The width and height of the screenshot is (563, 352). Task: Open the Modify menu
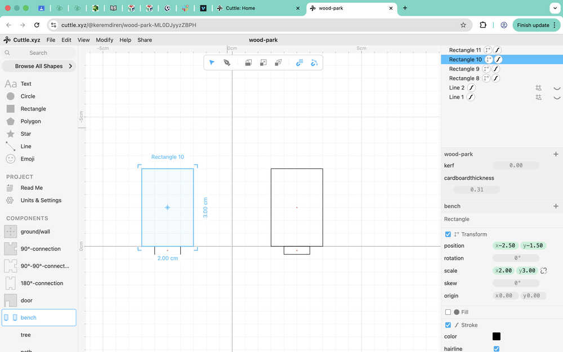click(105, 40)
